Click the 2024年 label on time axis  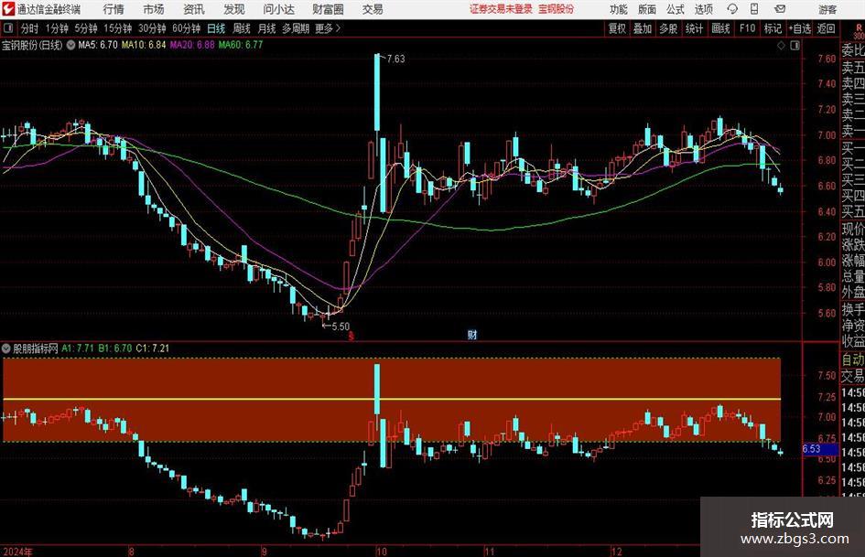(17, 552)
